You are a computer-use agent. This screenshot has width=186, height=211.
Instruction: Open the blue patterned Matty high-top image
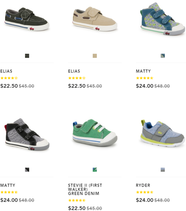[x=163, y=19]
